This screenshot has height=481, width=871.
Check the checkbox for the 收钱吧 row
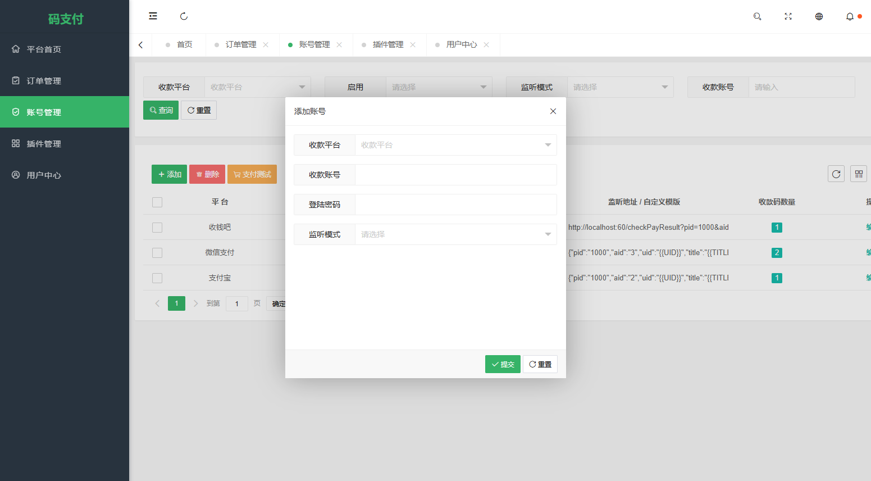click(x=157, y=227)
